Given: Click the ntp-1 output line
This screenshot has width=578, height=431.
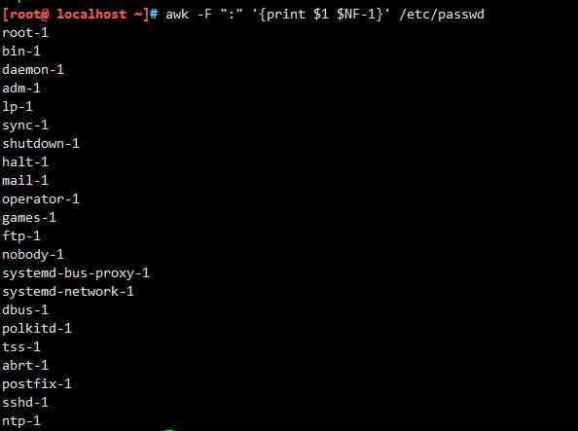Looking at the screenshot, I should 21,420.
